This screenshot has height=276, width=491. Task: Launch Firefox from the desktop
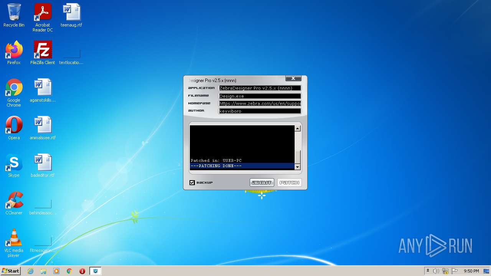pyautogui.click(x=14, y=53)
